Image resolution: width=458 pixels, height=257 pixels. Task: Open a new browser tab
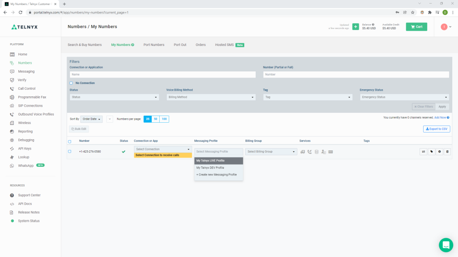click(x=64, y=4)
